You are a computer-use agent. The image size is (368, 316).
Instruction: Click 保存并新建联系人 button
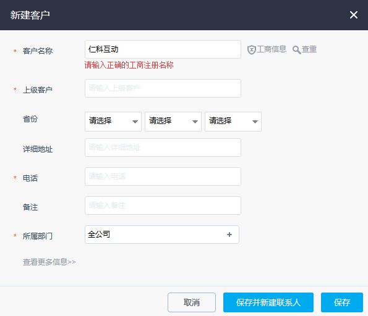coord(268,302)
